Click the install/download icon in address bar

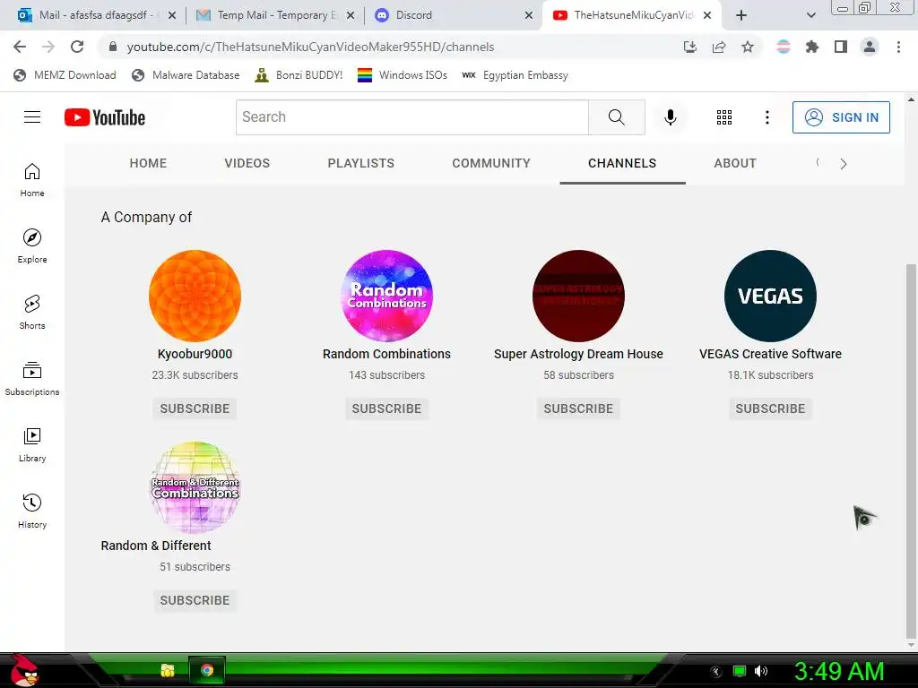tap(690, 47)
